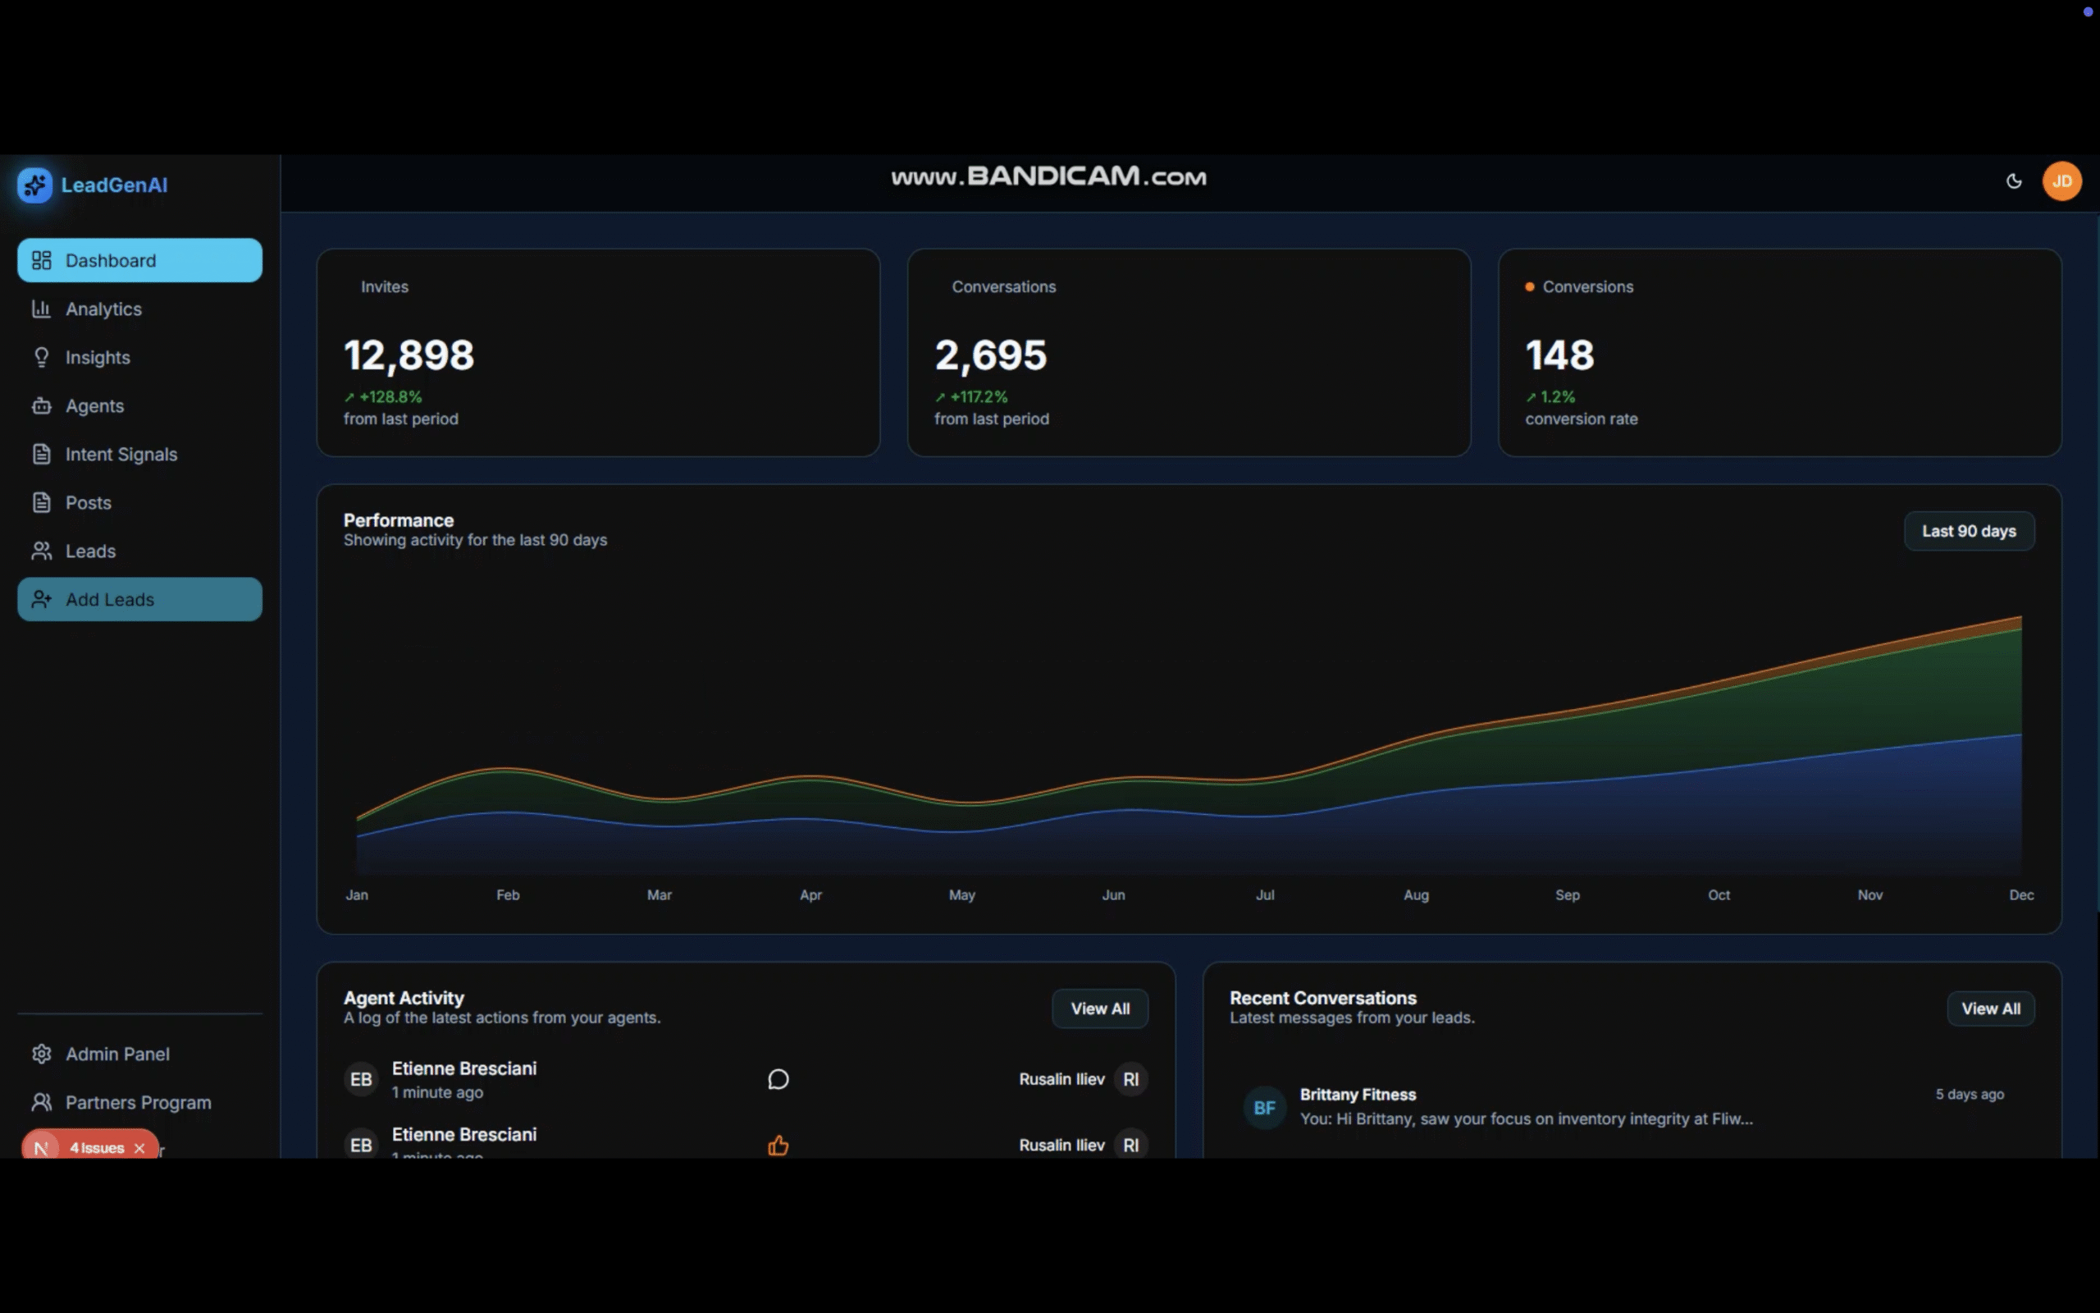Viewport: 2100px width, 1313px height.
Task: Click the Posts document icon
Action: click(x=42, y=503)
